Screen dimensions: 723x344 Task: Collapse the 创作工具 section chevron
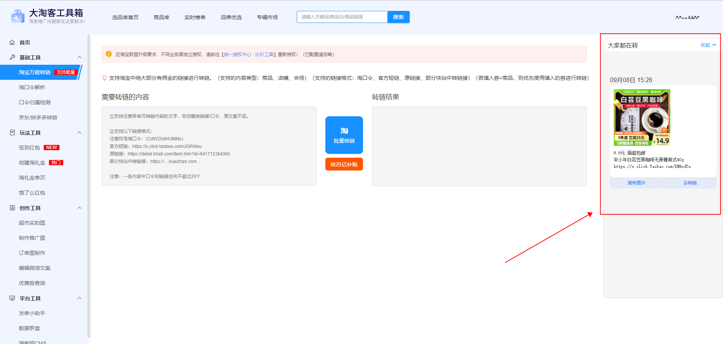[x=79, y=208]
